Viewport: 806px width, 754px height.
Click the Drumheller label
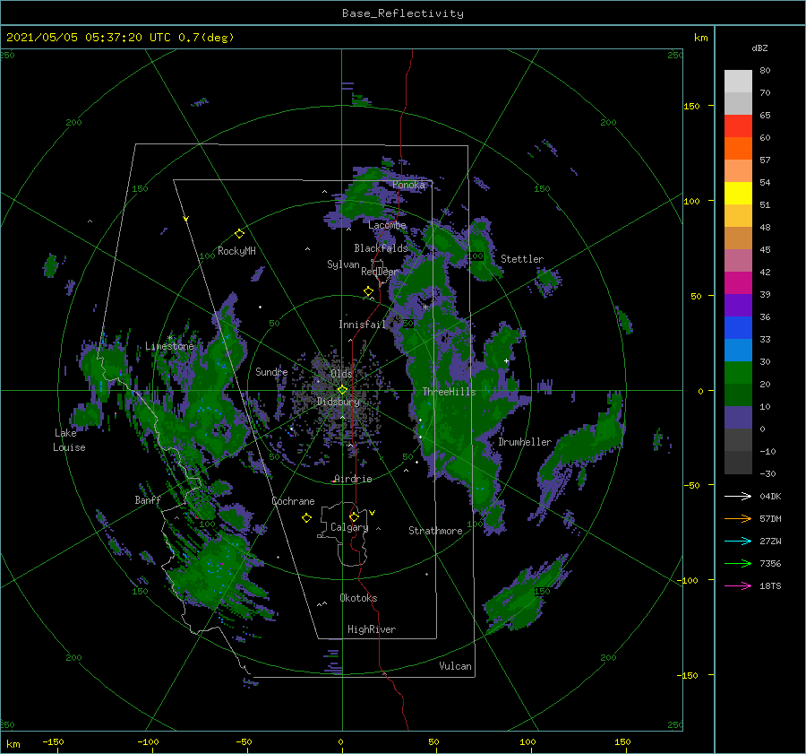click(x=525, y=442)
